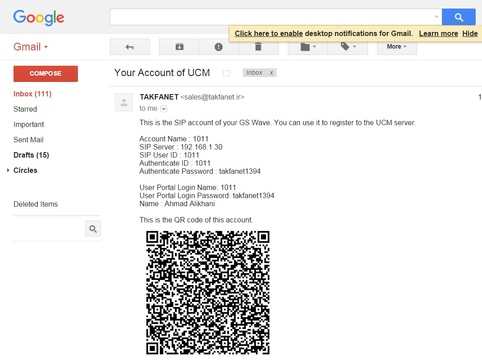Archive this email with the archive icon
Image resolution: width=482 pixels, height=362 pixels.
tap(179, 47)
